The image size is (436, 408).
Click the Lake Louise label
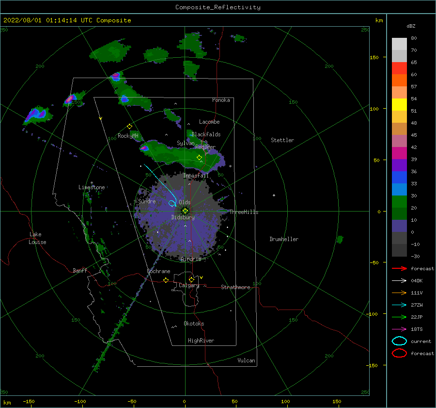point(37,238)
